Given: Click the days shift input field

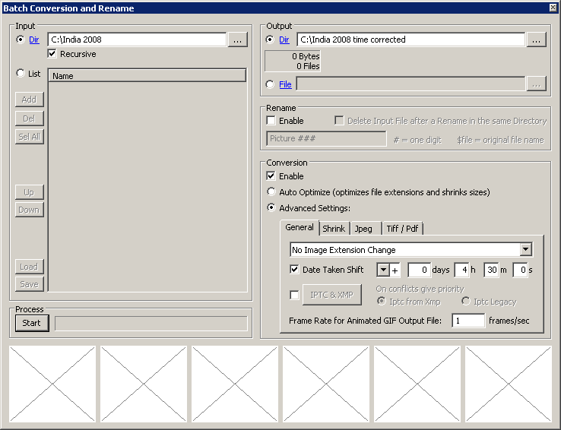Looking at the screenshot, I should 419,270.
